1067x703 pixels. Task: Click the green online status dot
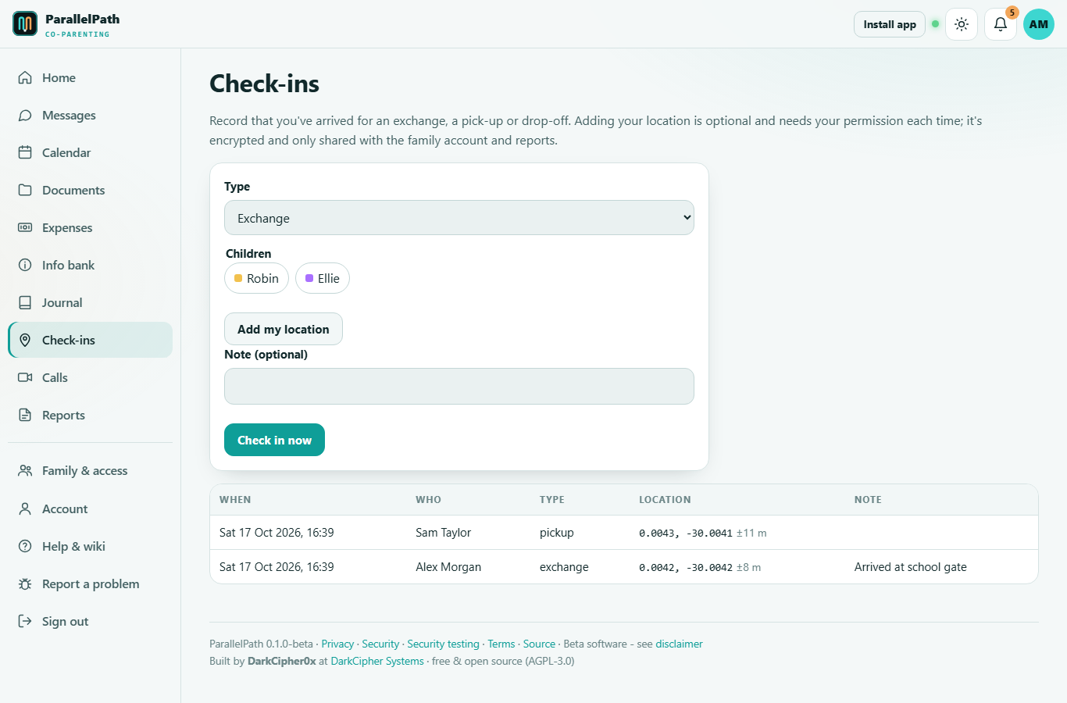[x=935, y=24]
